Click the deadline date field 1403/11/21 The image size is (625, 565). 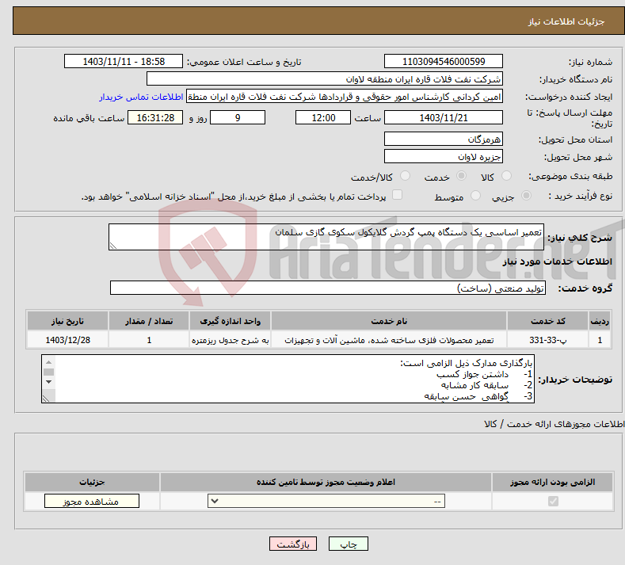click(x=444, y=117)
